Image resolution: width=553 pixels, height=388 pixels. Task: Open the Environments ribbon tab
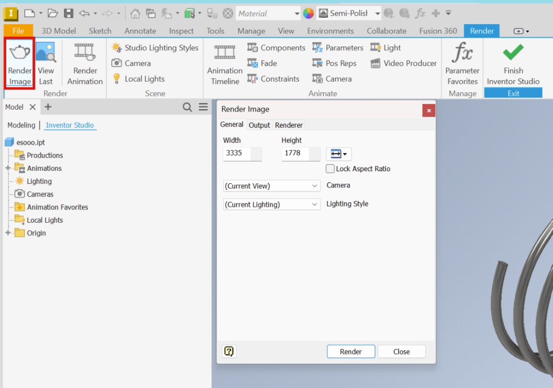pyautogui.click(x=330, y=31)
